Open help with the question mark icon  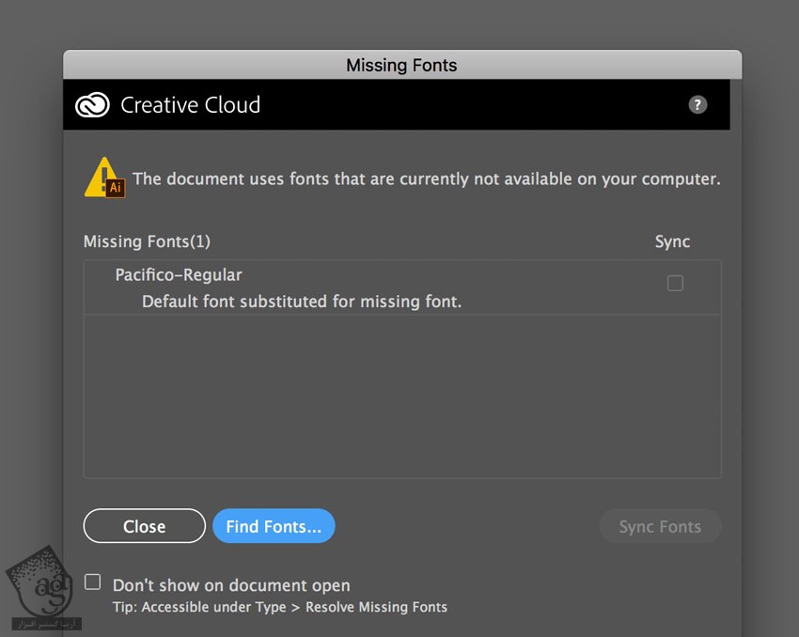[697, 104]
